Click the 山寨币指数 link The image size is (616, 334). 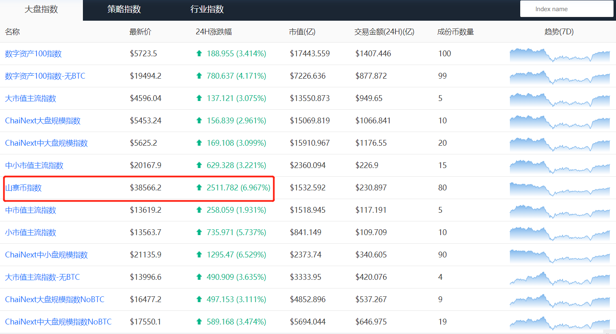(x=23, y=188)
